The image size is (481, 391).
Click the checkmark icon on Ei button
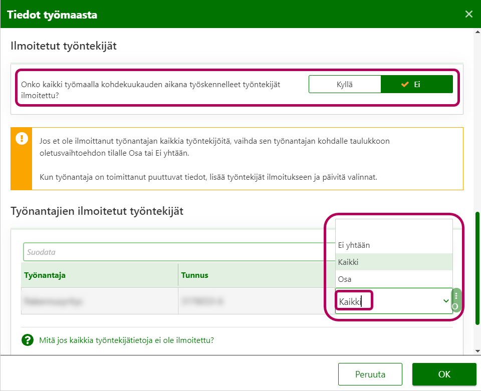405,85
